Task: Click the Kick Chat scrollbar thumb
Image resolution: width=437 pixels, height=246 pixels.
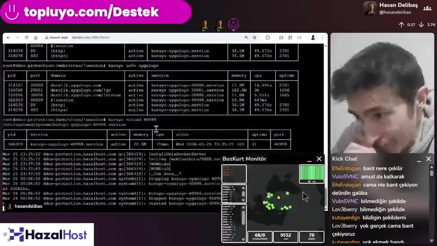Action: pyautogui.click(x=432, y=173)
